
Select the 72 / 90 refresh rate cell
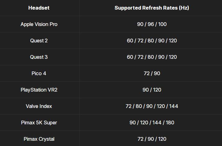tap(152, 73)
